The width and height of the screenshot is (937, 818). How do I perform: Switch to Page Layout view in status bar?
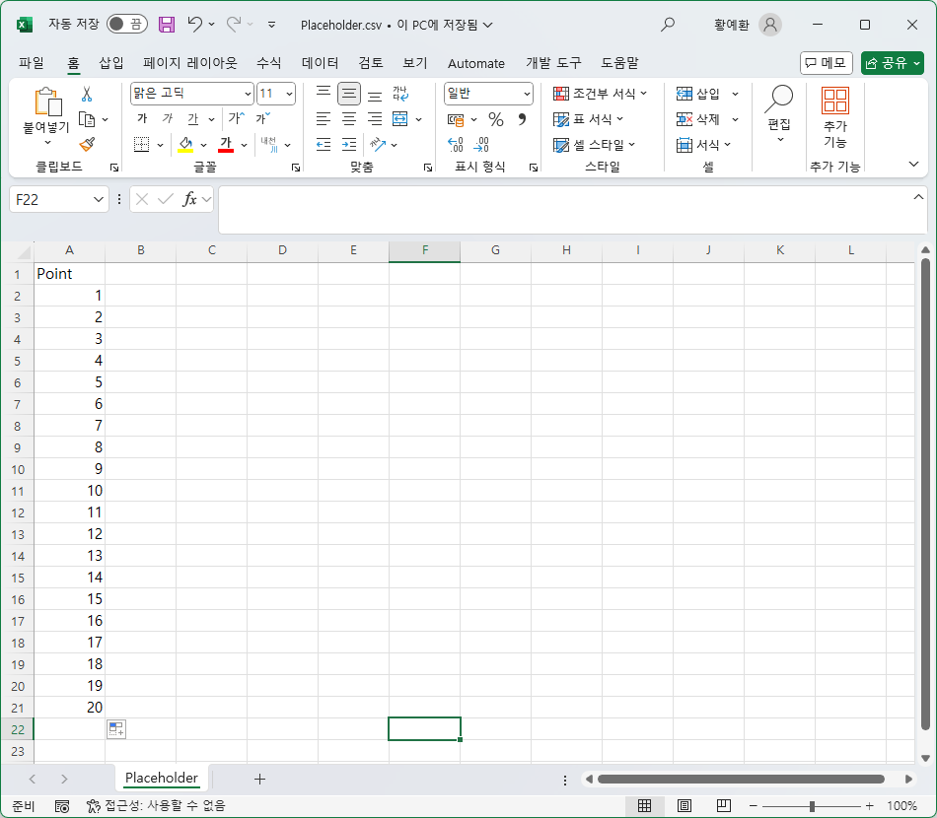(x=685, y=805)
